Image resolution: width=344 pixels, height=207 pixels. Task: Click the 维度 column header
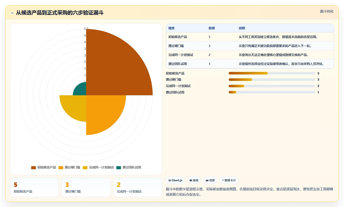tap(171, 28)
